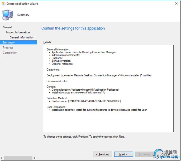Click the computer icon beside Summary header

pyautogui.click(x=8, y=15)
